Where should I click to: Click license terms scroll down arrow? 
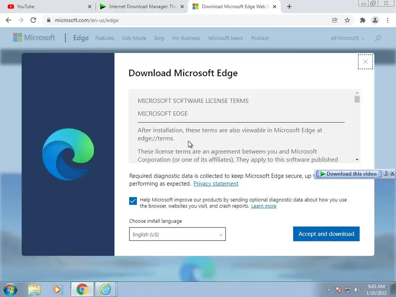357,160
